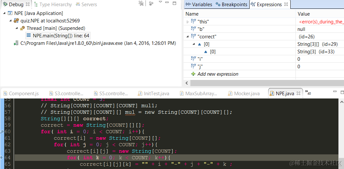The image size is (344, 169).
Task: Select quiz.NPE at localhost:52969 target
Action: point(50,20)
